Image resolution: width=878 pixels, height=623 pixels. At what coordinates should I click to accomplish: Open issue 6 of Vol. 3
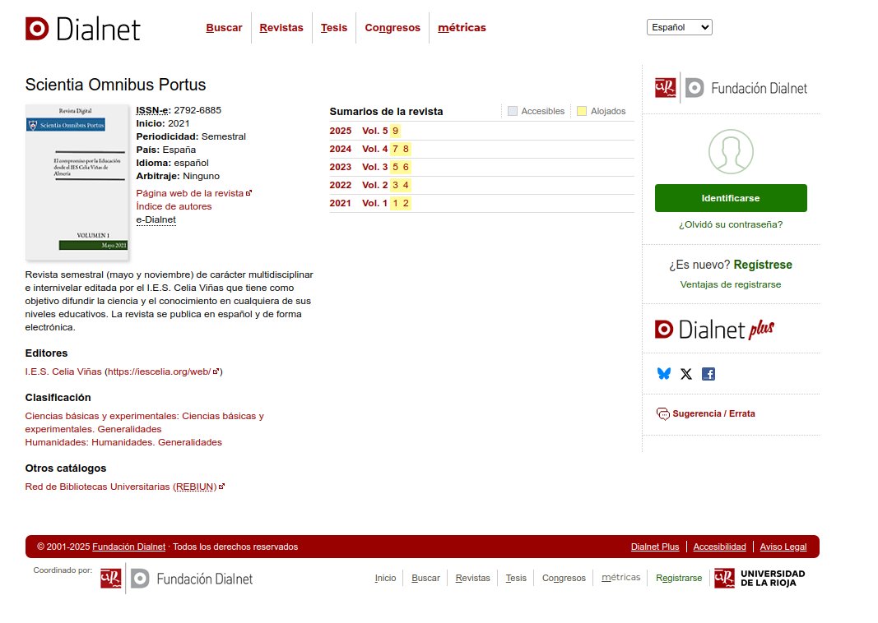[x=406, y=167]
